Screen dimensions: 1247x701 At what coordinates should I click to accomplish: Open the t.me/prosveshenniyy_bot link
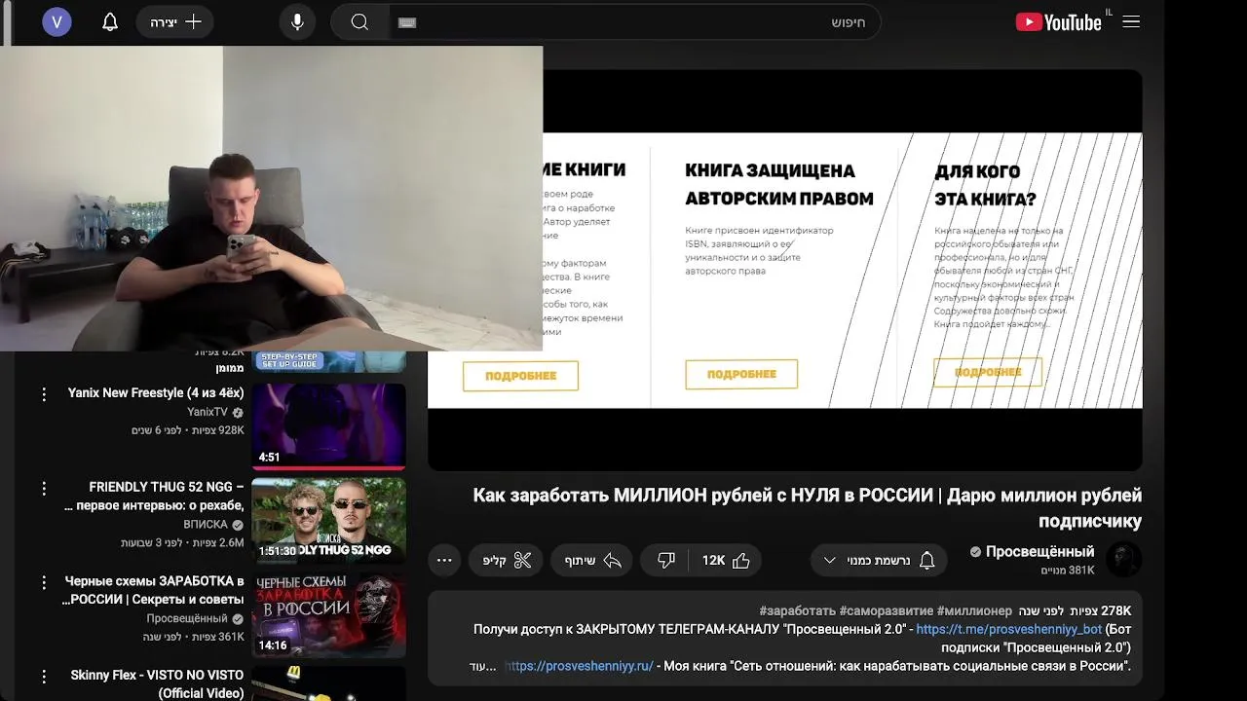pyautogui.click(x=1008, y=629)
